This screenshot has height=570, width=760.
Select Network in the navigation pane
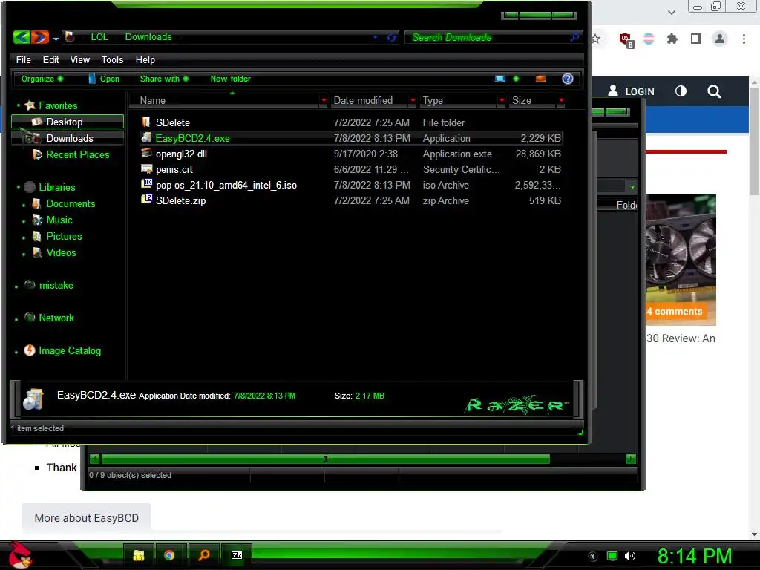coord(56,318)
